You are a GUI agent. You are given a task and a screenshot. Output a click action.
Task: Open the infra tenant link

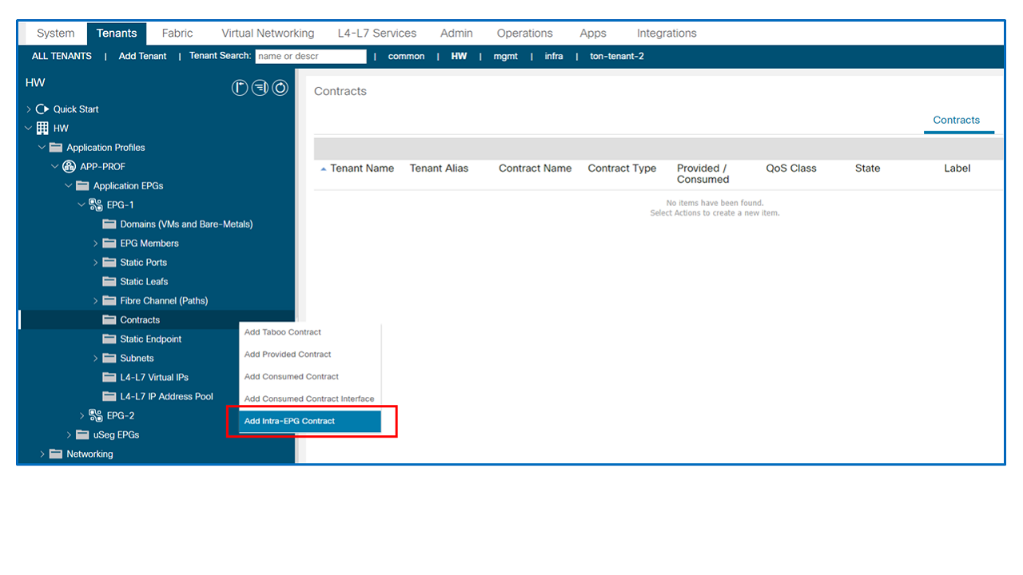point(554,57)
